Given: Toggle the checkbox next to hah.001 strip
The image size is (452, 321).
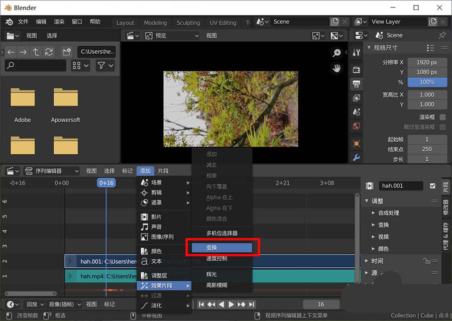Looking at the screenshot, I should pos(433,185).
